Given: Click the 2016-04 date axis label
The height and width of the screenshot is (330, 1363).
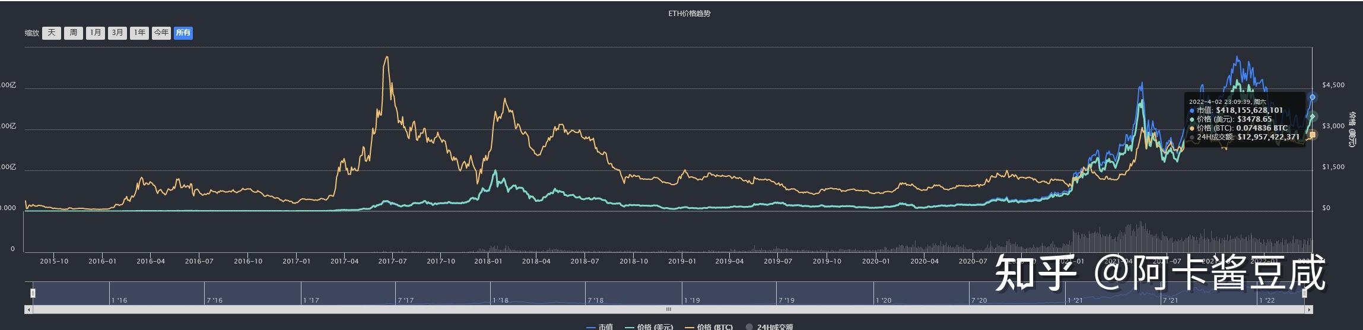Looking at the screenshot, I should [150, 261].
